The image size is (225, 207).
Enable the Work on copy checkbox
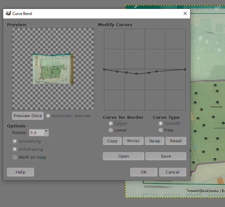click(x=15, y=157)
